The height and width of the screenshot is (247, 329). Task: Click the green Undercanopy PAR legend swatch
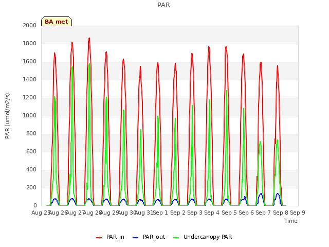click(176, 238)
